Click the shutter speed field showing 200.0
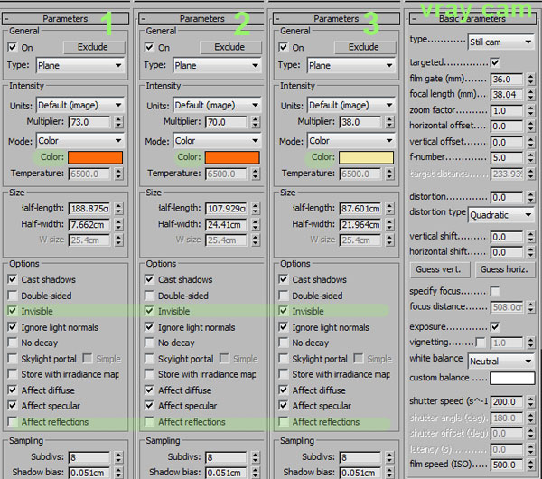This screenshot has width=542, height=479. pos(507,402)
